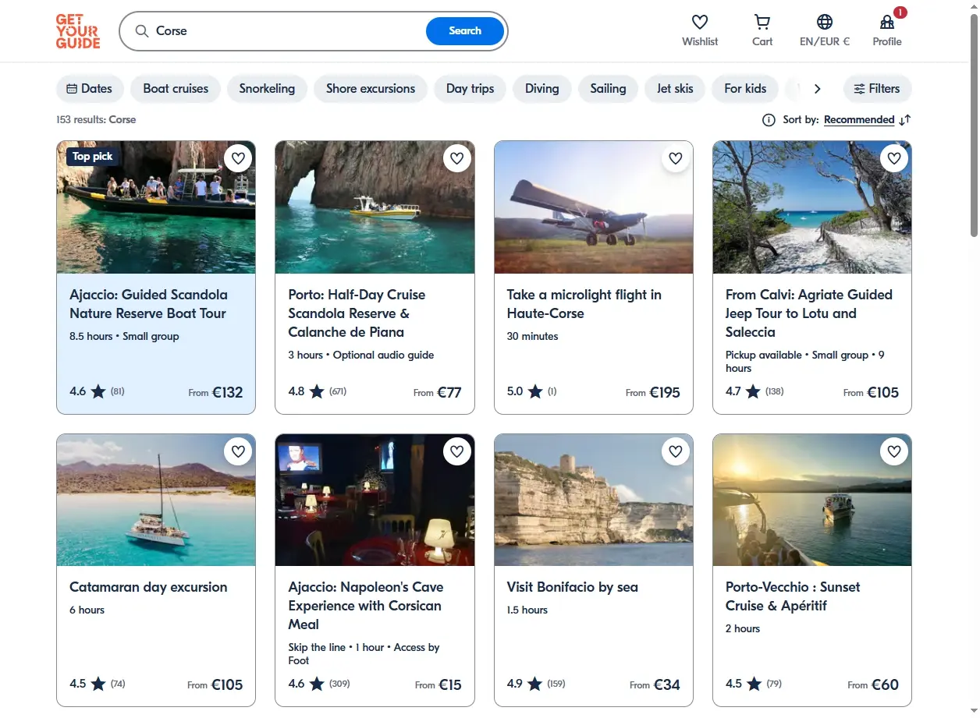Viewport: 980px width, 718px height.
Task: Select the Shore excursions filter chip
Action: pos(371,89)
